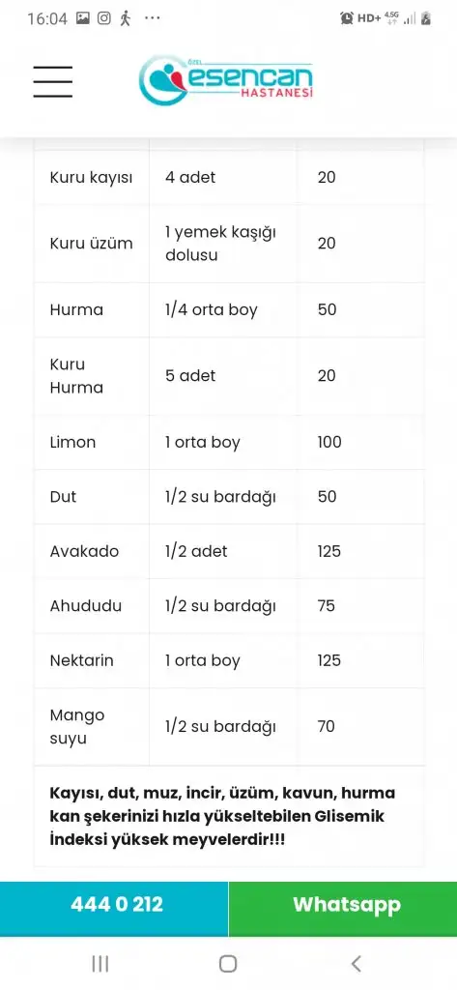Tap the Ahududu portion cell
Image resolution: width=457 pixels, height=990 pixels.
[x=223, y=606]
